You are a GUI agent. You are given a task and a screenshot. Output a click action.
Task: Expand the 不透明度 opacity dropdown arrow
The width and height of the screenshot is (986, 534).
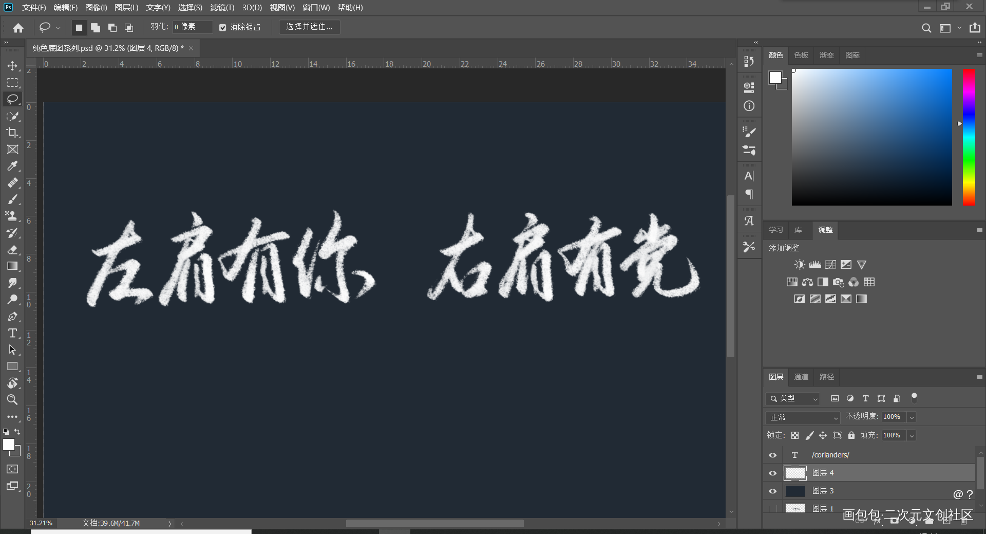(912, 417)
